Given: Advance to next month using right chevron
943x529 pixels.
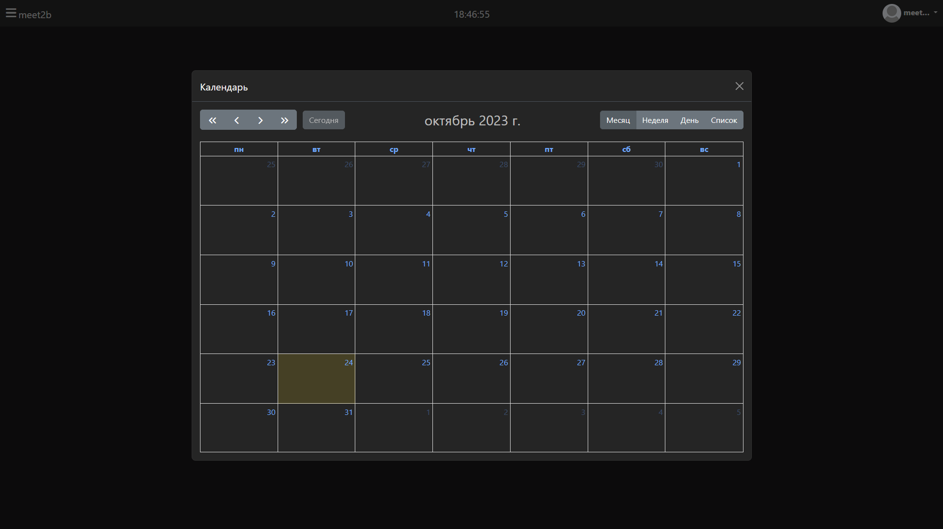Looking at the screenshot, I should click(260, 120).
